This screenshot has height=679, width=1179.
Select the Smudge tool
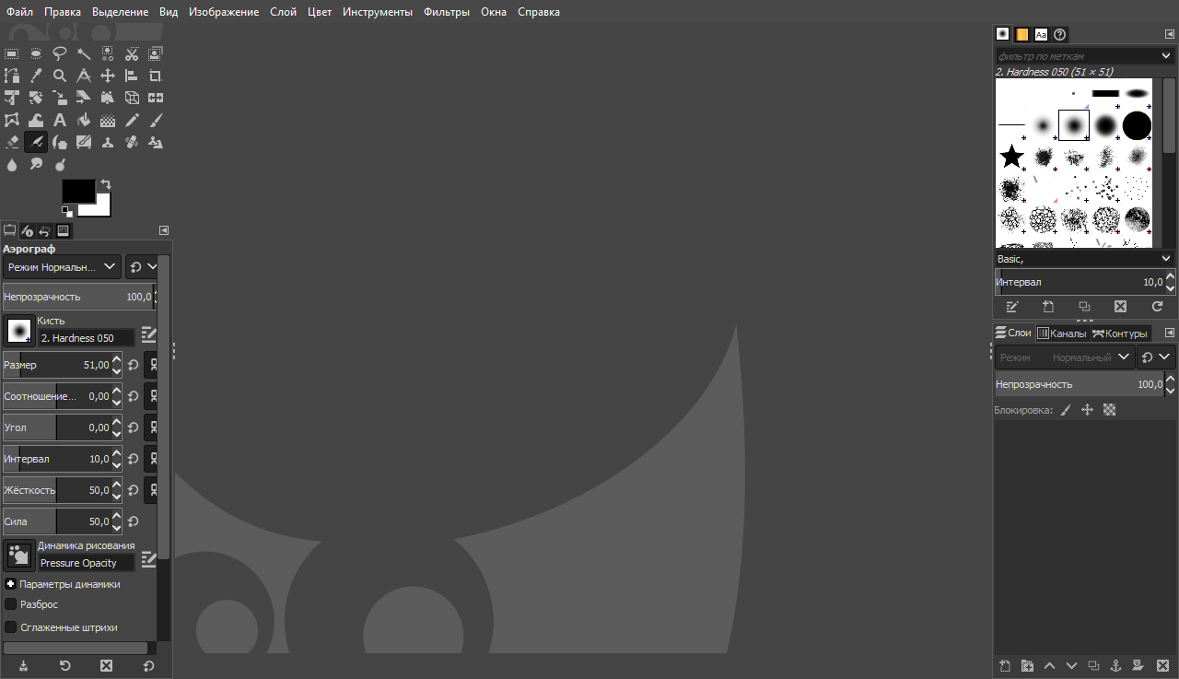coord(36,164)
